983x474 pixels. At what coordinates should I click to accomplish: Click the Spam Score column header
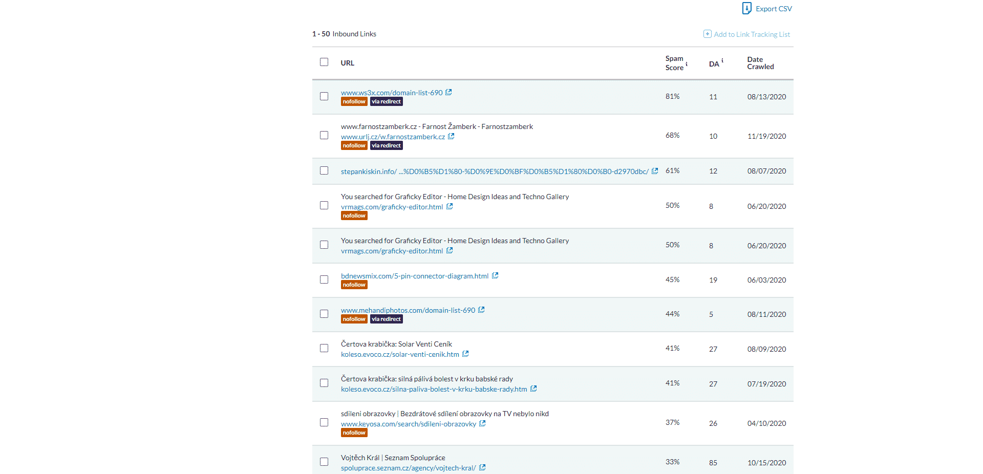674,63
